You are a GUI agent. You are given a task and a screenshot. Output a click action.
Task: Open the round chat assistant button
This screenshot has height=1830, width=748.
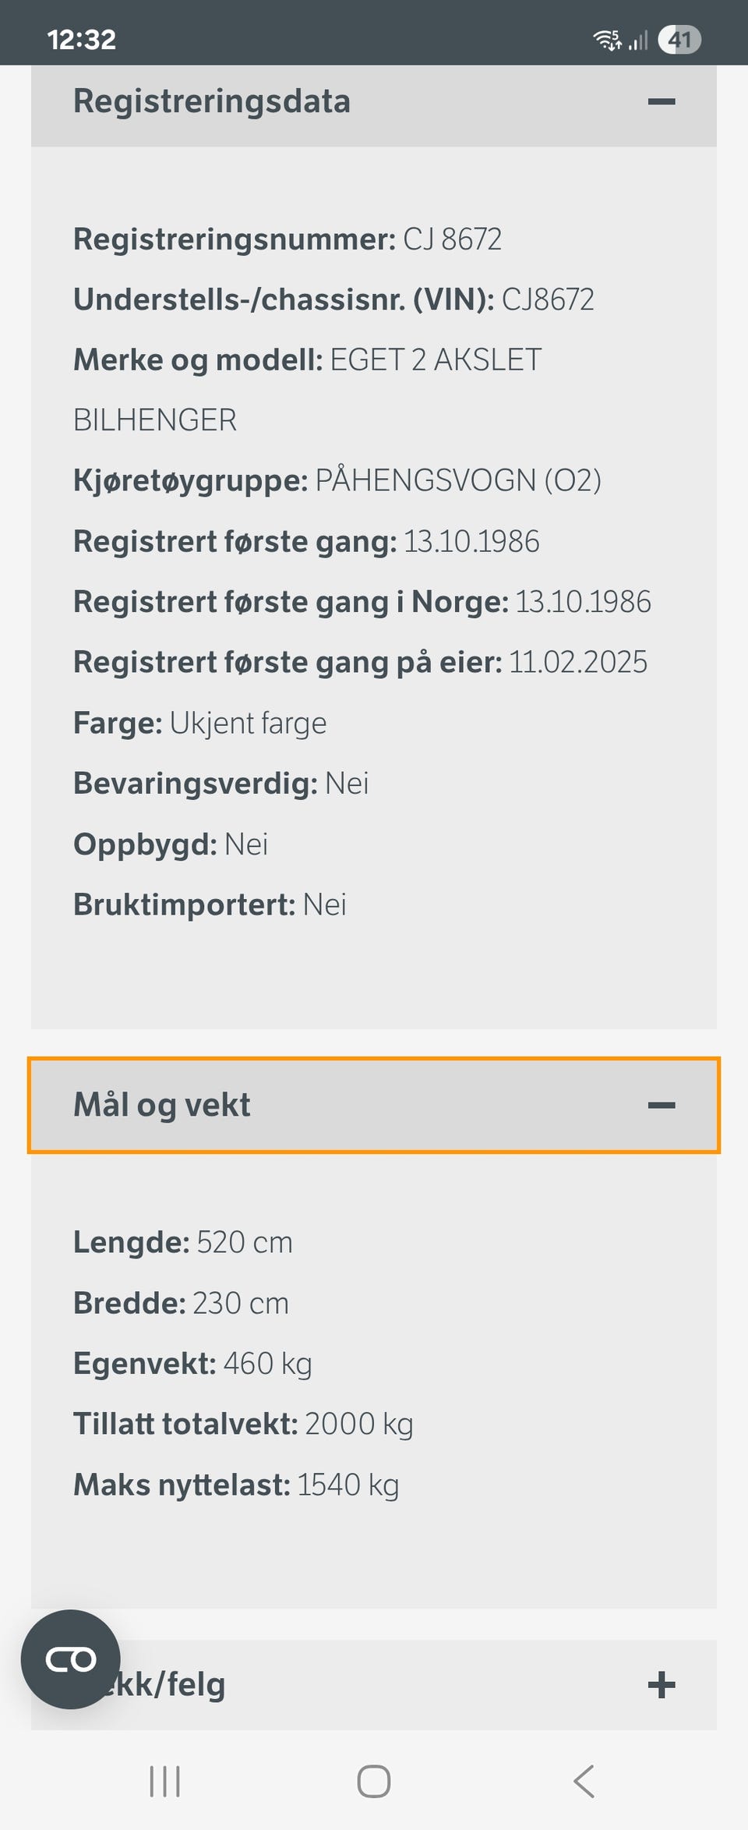(x=71, y=1659)
